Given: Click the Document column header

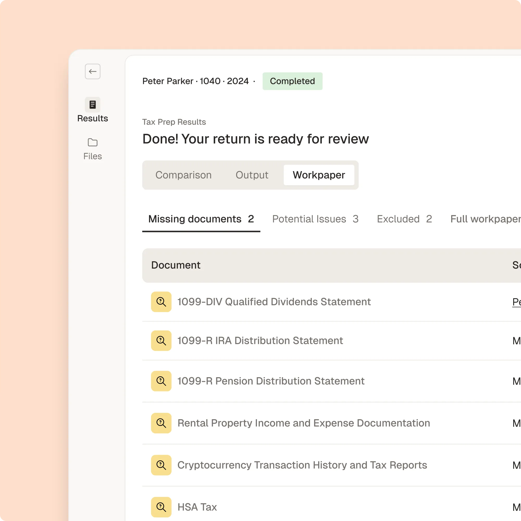Looking at the screenshot, I should click(176, 265).
